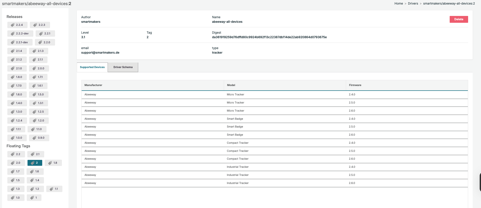The height and width of the screenshot is (208, 481).
Task: Click the support@smartmakers.de email value
Action: coord(100,53)
